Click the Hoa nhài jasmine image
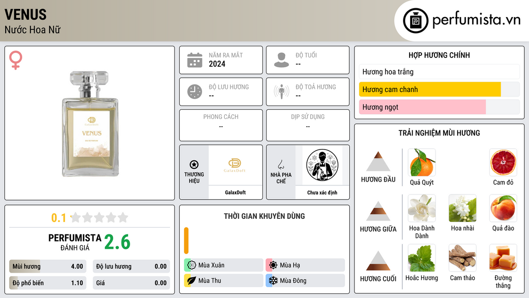This screenshot has height=298, width=529. [462, 208]
